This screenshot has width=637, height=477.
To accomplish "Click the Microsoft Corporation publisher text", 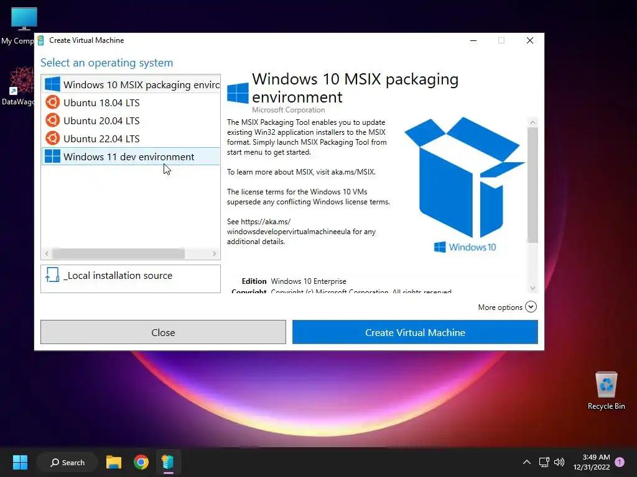I will point(288,110).
